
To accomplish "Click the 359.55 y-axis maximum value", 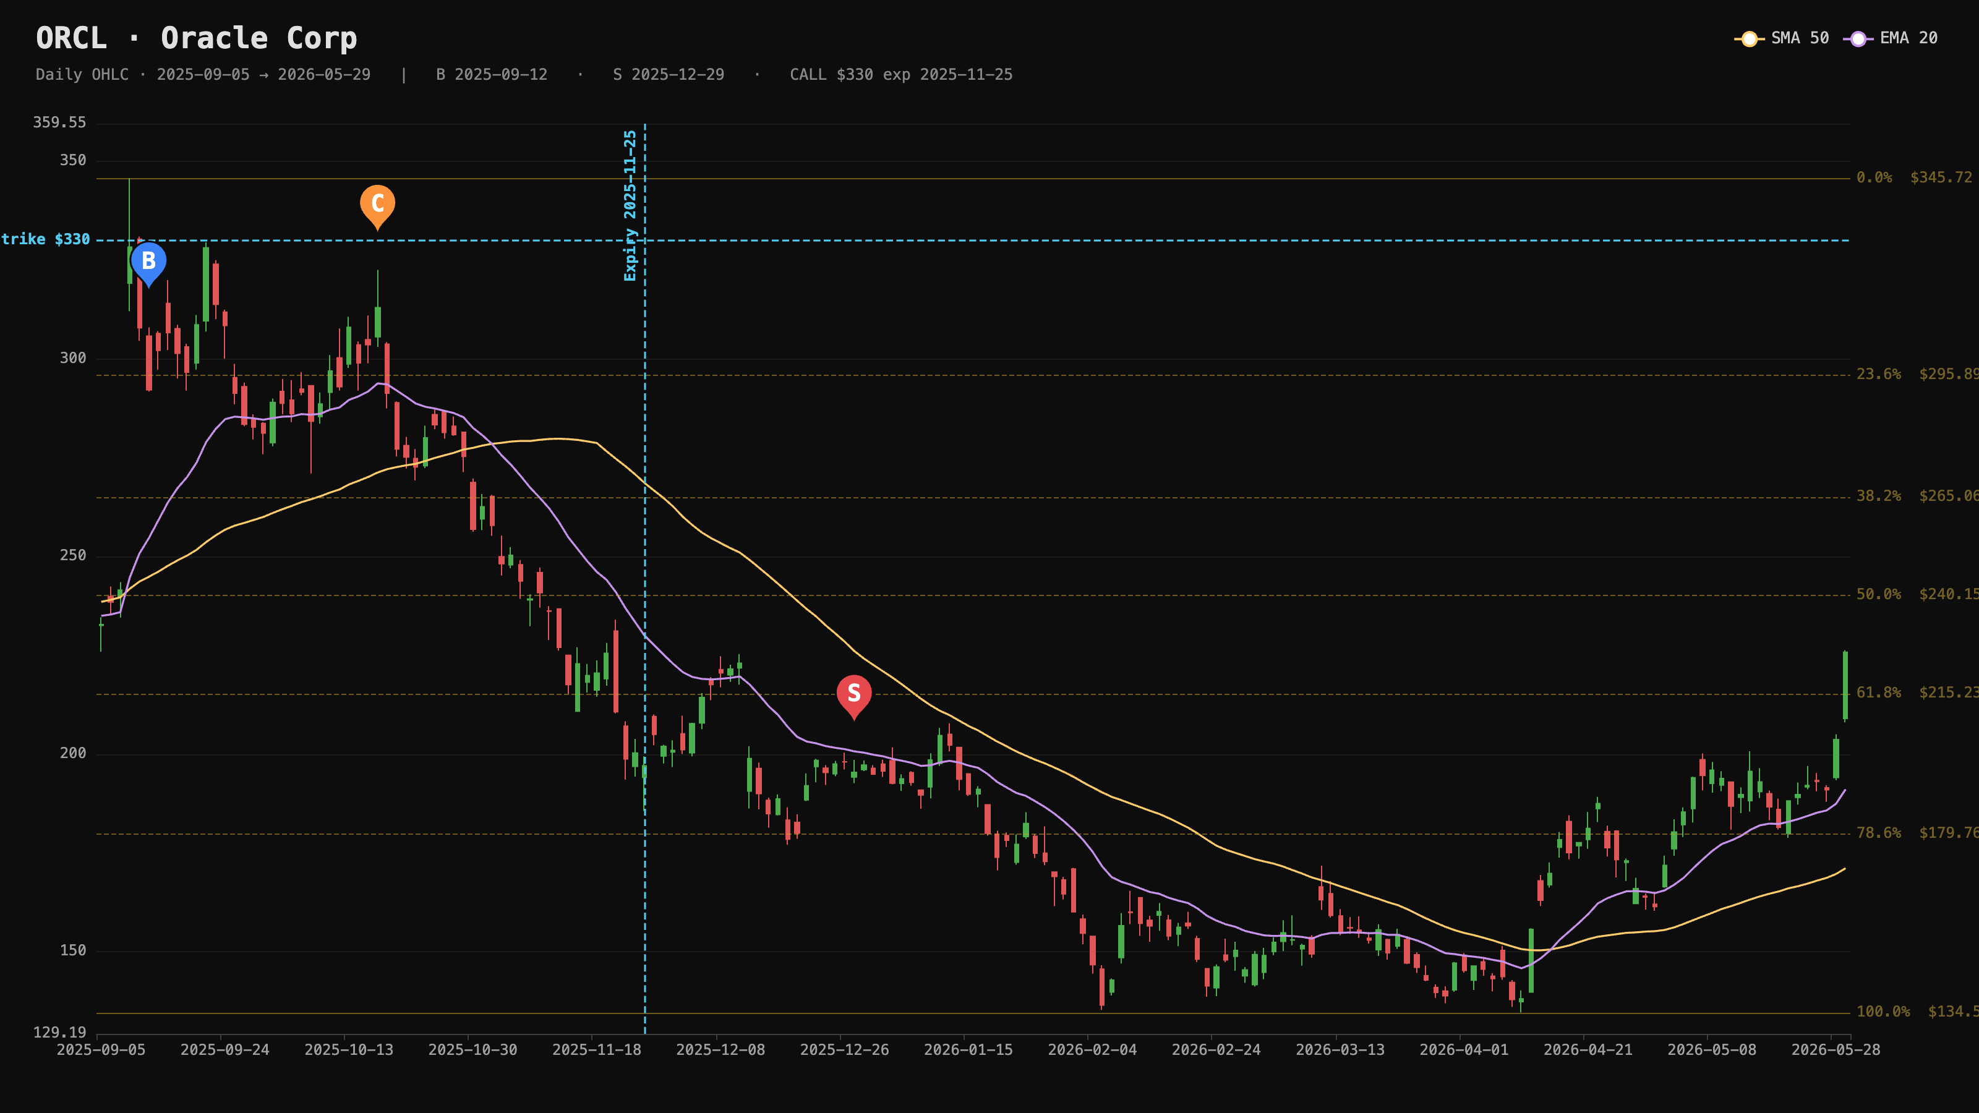I will coord(59,123).
